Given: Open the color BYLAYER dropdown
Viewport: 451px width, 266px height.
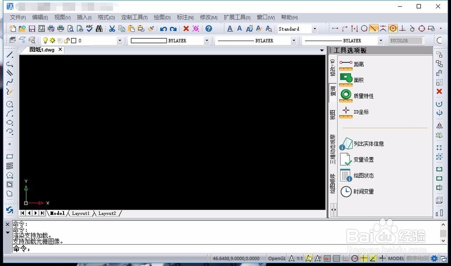Looking at the screenshot, I should (207, 41).
